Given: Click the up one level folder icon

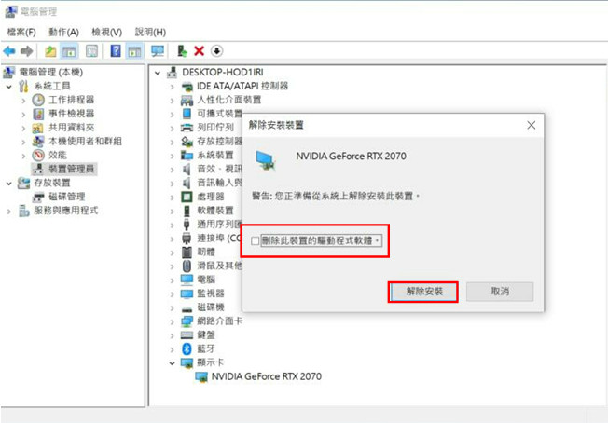Looking at the screenshot, I should [x=50, y=50].
